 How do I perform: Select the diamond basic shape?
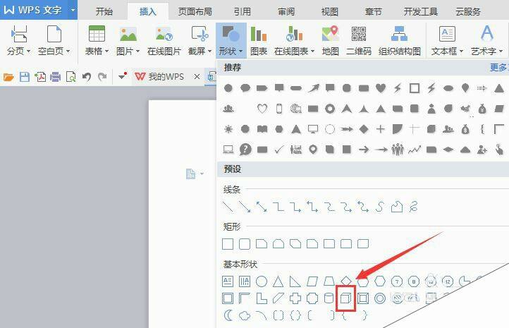point(346,281)
